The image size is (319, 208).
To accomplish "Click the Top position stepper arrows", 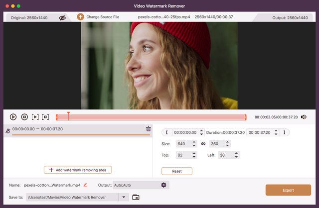I will click(x=194, y=155).
